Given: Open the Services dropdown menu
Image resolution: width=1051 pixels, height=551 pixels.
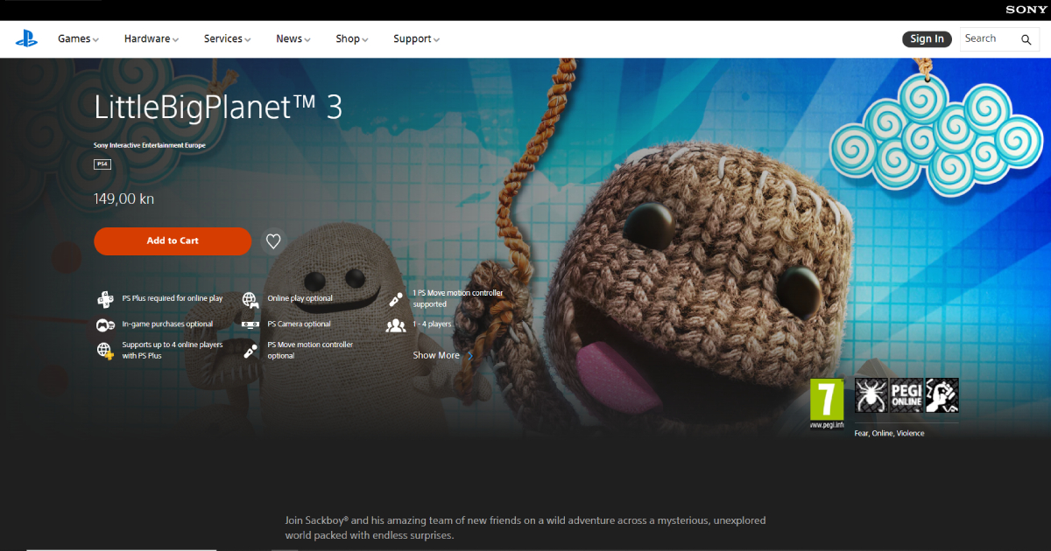Looking at the screenshot, I should point(228,39).
